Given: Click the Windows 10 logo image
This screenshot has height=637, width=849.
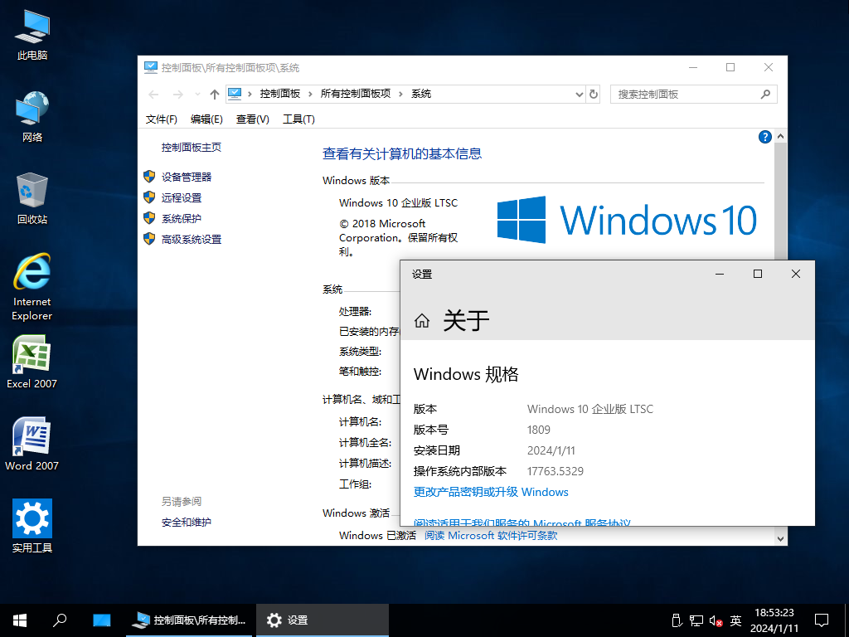Looking at the screenshot, I should pyautogui.click(x=627, y=220).
